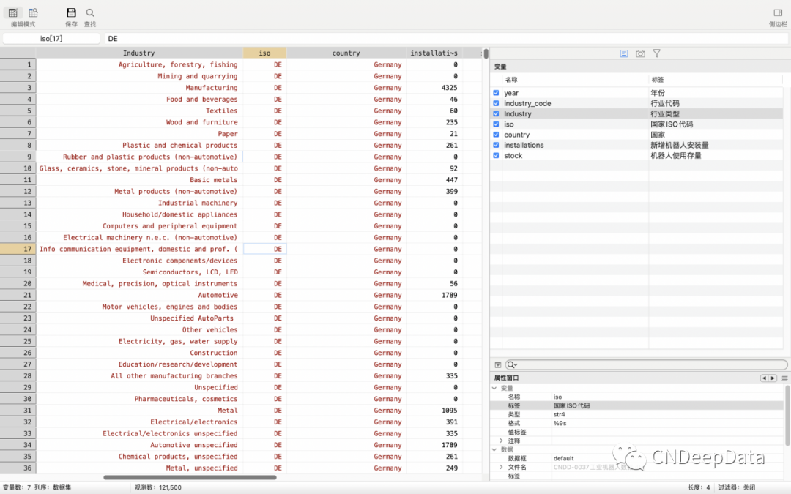Click the highlighted DE cell in row 17

pyautogui.click(x=265, y=249)
